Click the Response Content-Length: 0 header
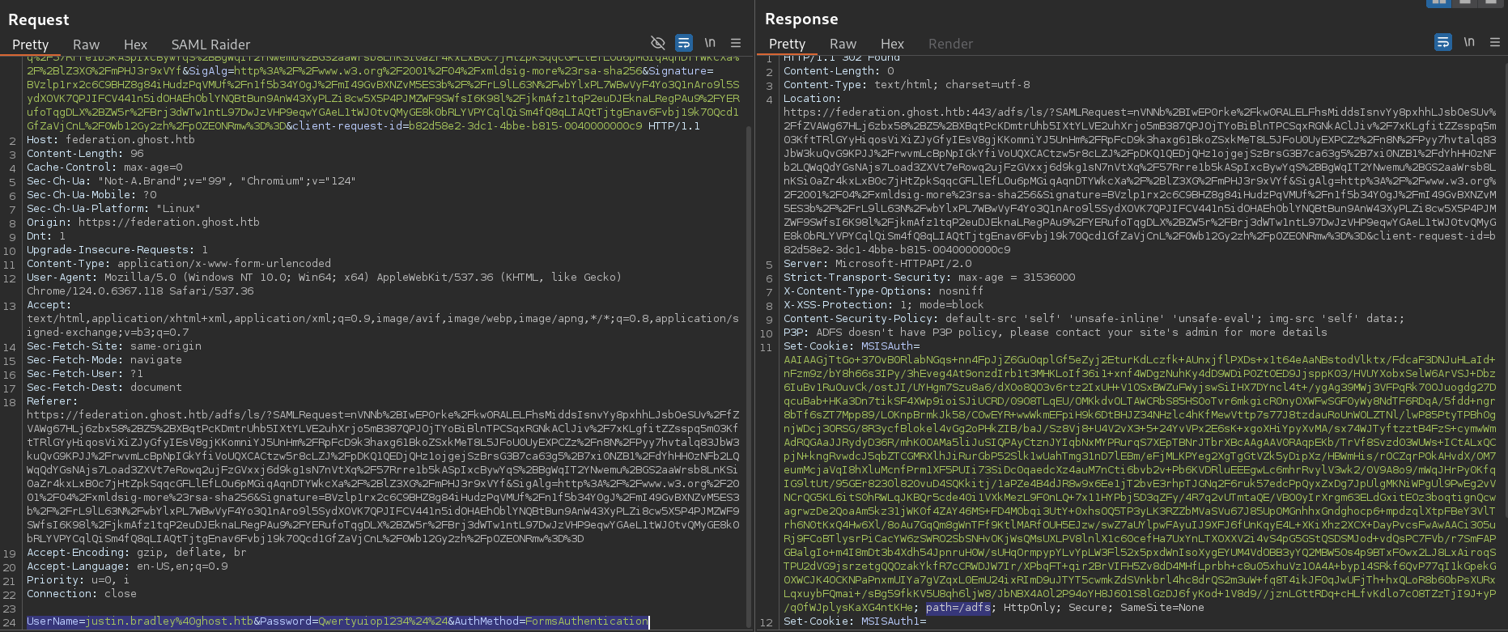Viewport: 1508px width, 632px height. 839,70
